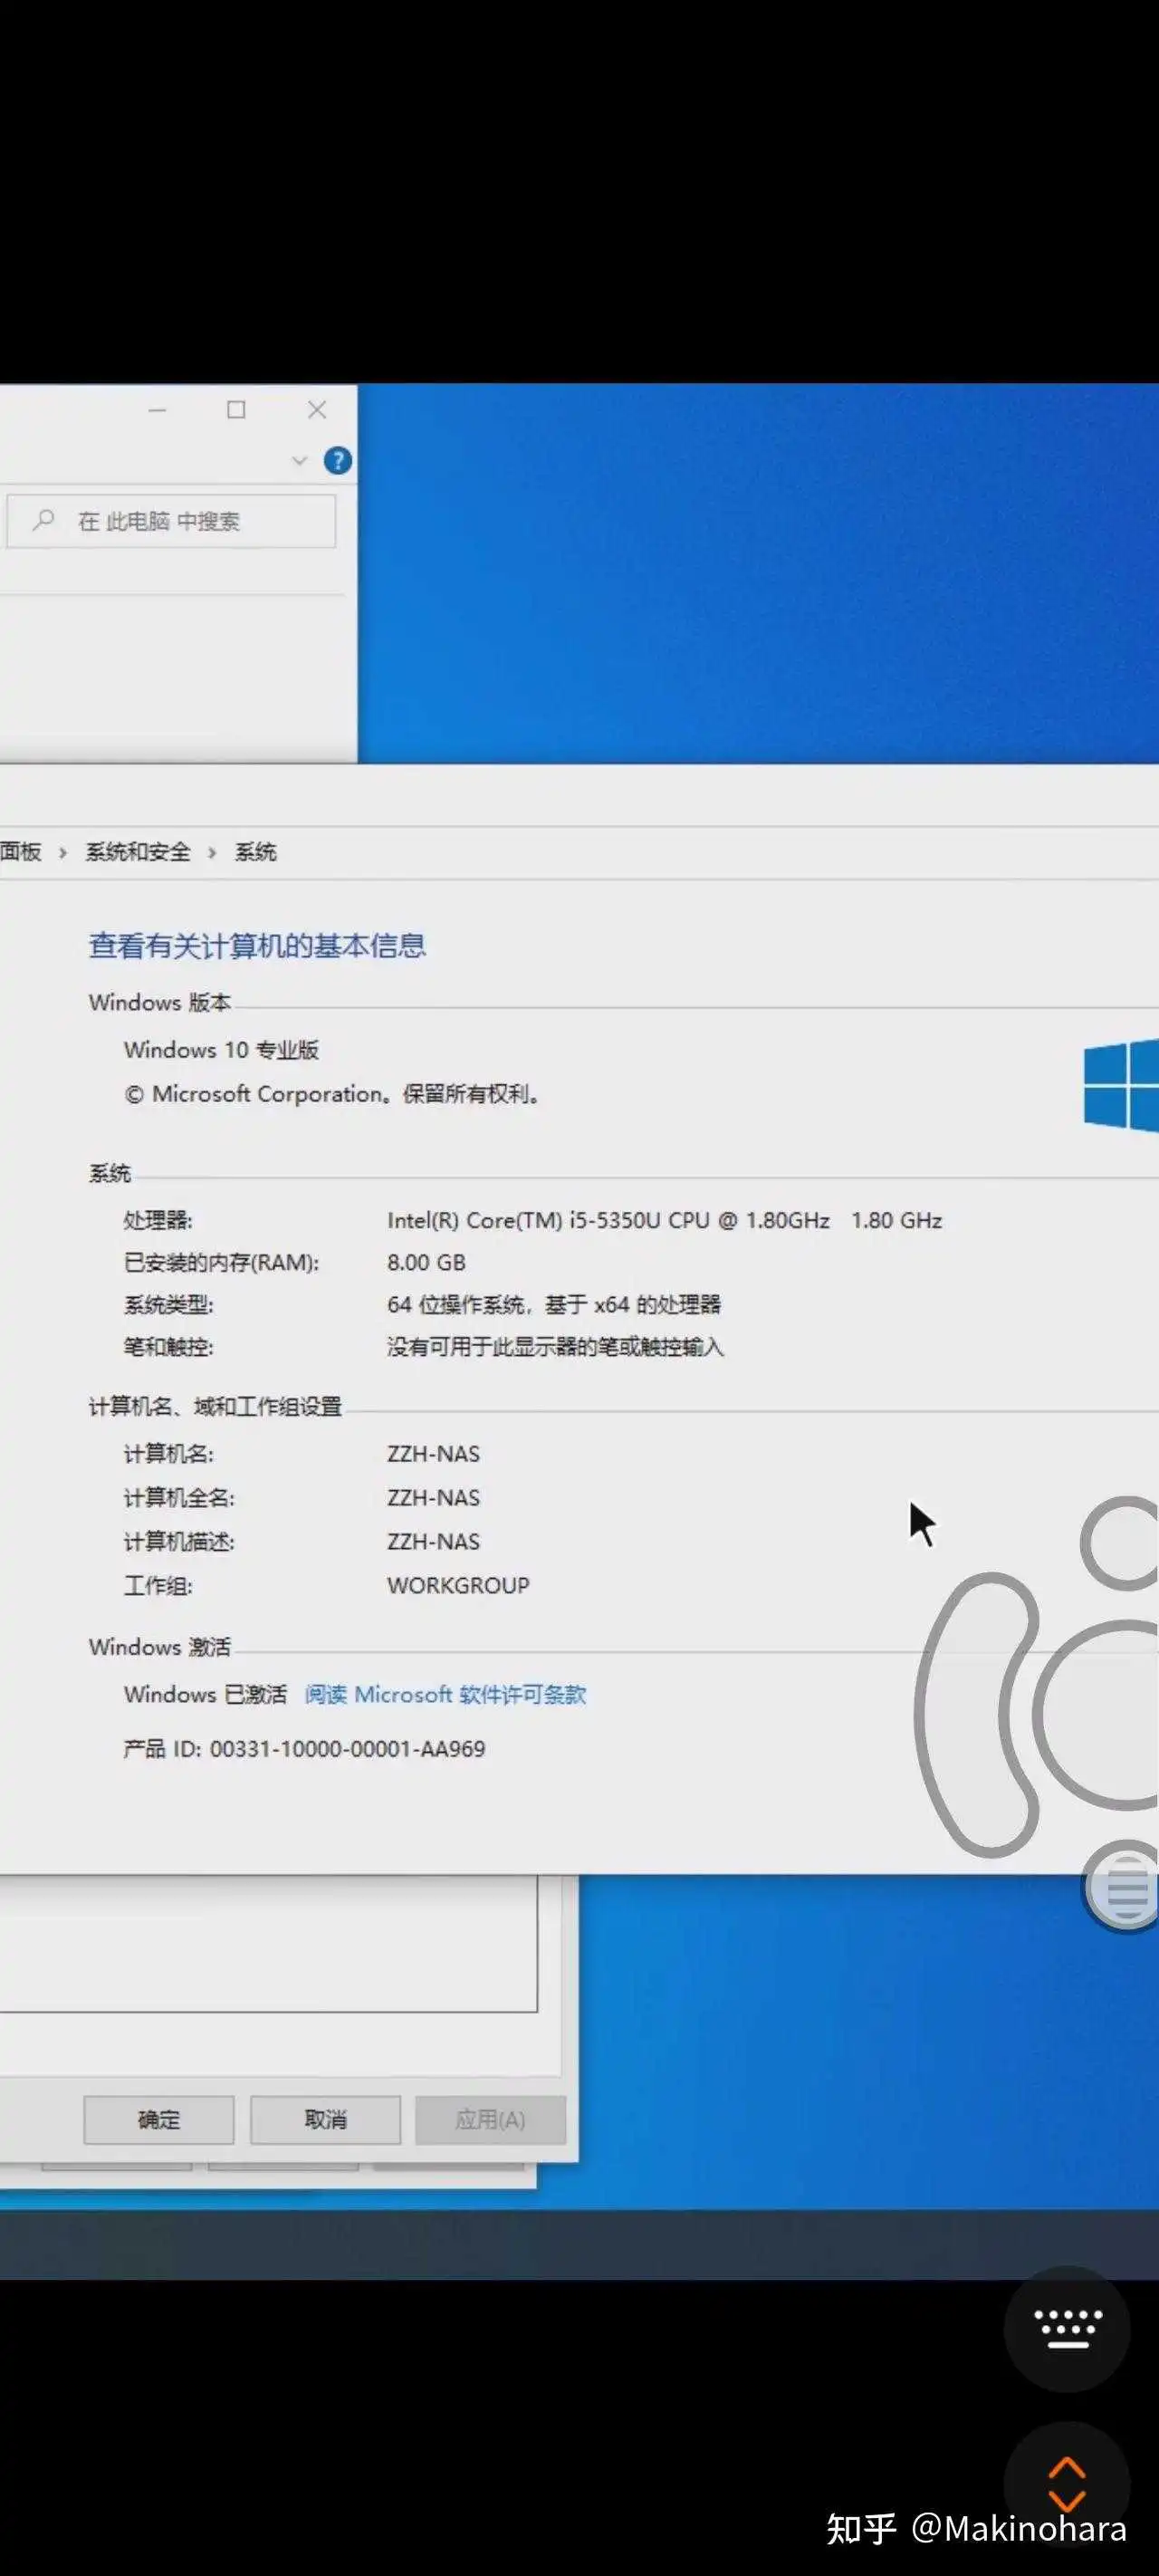Select the workgroup value 'WORKGROUP'
The width and height of the screenshot is (1159, 2576).
(458, 1585)
